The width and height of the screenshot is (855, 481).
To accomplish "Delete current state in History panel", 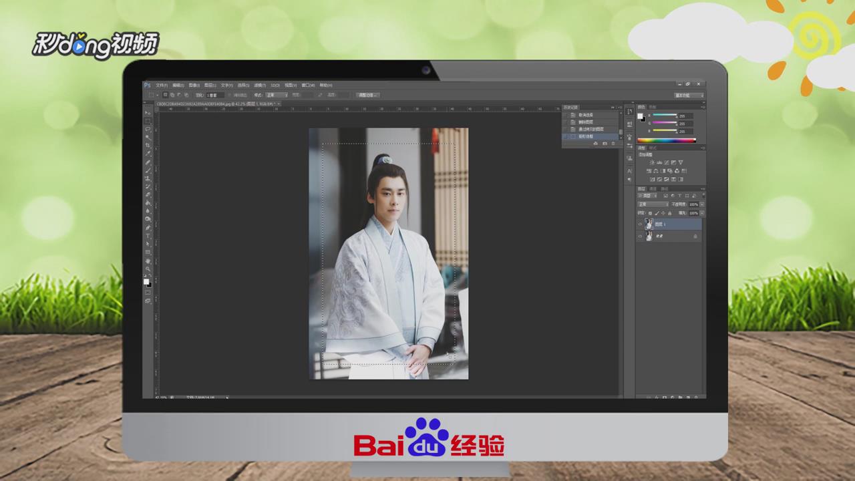I will point(613,144).
